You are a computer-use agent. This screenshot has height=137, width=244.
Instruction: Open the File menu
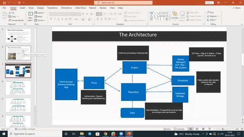point(4,8)
